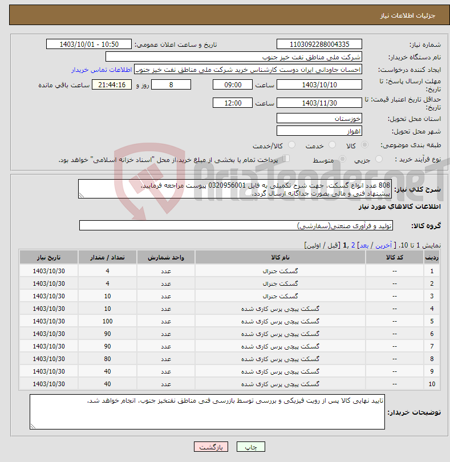This screenshot has height=462, width=450.
Task: Click date 1403/10/30 in row 1
Action: click(x=48, y=271)
